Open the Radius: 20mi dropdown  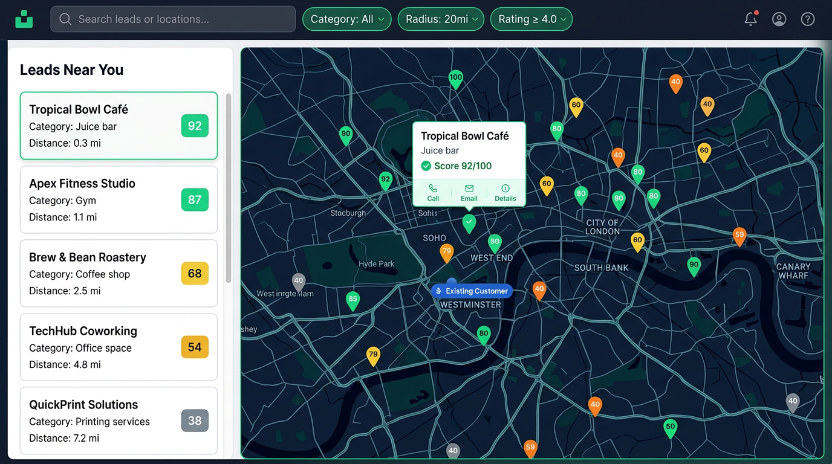441,19
